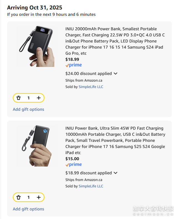174x219 pixels.
Task: Click the Prime logo under the $15.00 price
Action: click(x=74, y=165)
